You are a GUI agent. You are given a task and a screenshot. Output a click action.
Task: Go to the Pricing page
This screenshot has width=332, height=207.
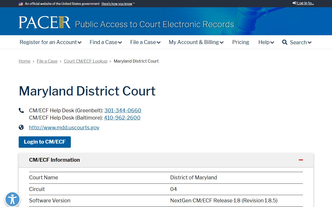[x=241, y=42]
